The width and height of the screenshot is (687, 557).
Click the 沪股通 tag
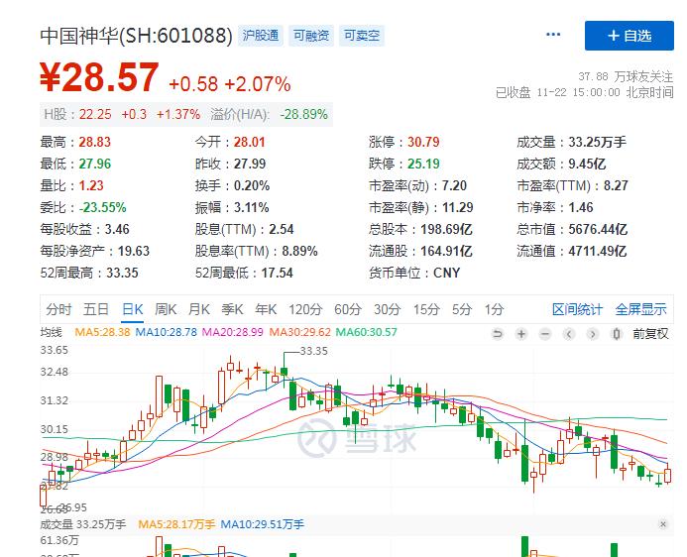click(261, 36)
